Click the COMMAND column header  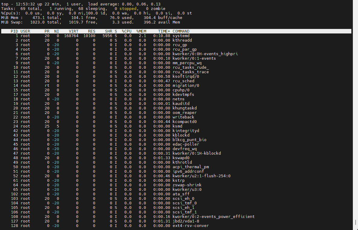pyautogui.click(x=181, y=31)
